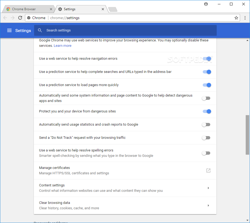Open a new tab

[x=113, y=9]
